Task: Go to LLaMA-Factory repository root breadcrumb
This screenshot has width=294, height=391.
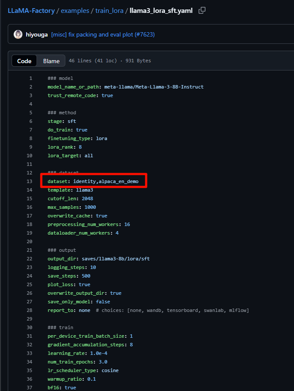Action: (31, 10)
